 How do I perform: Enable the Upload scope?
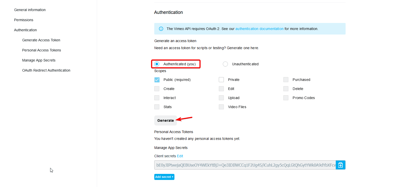point(221,98)
